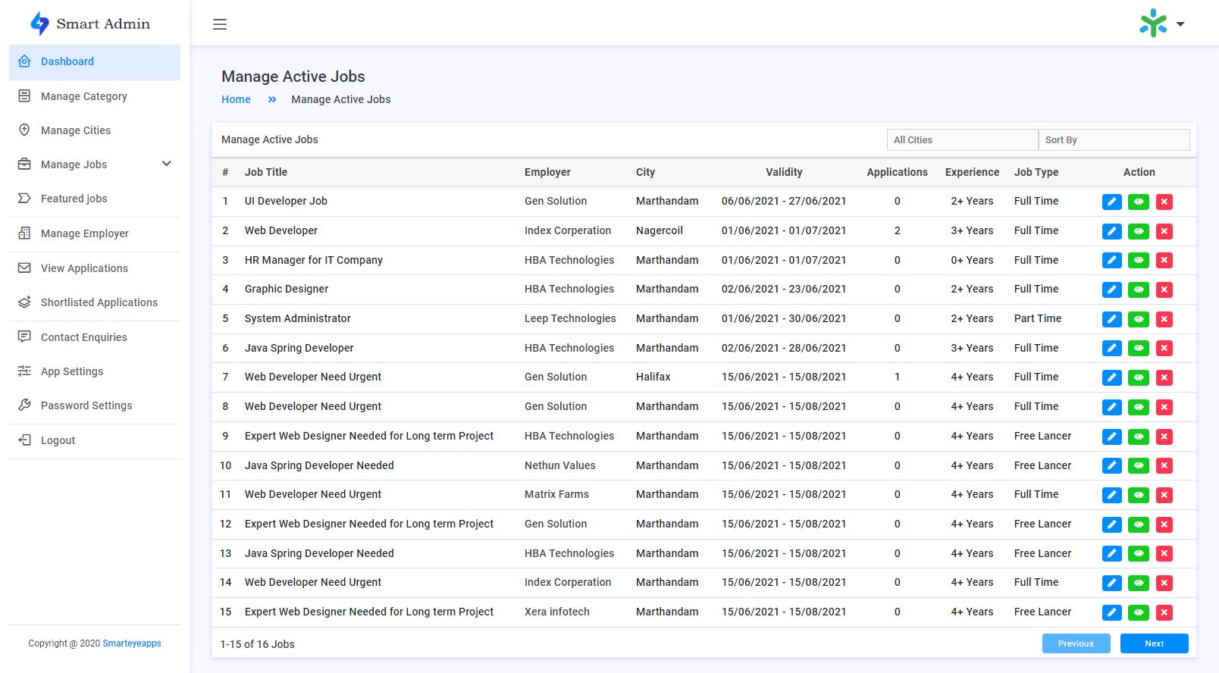1219x673 pixels.
Task: Click the Next pagination button
Action: point(1154,643)
